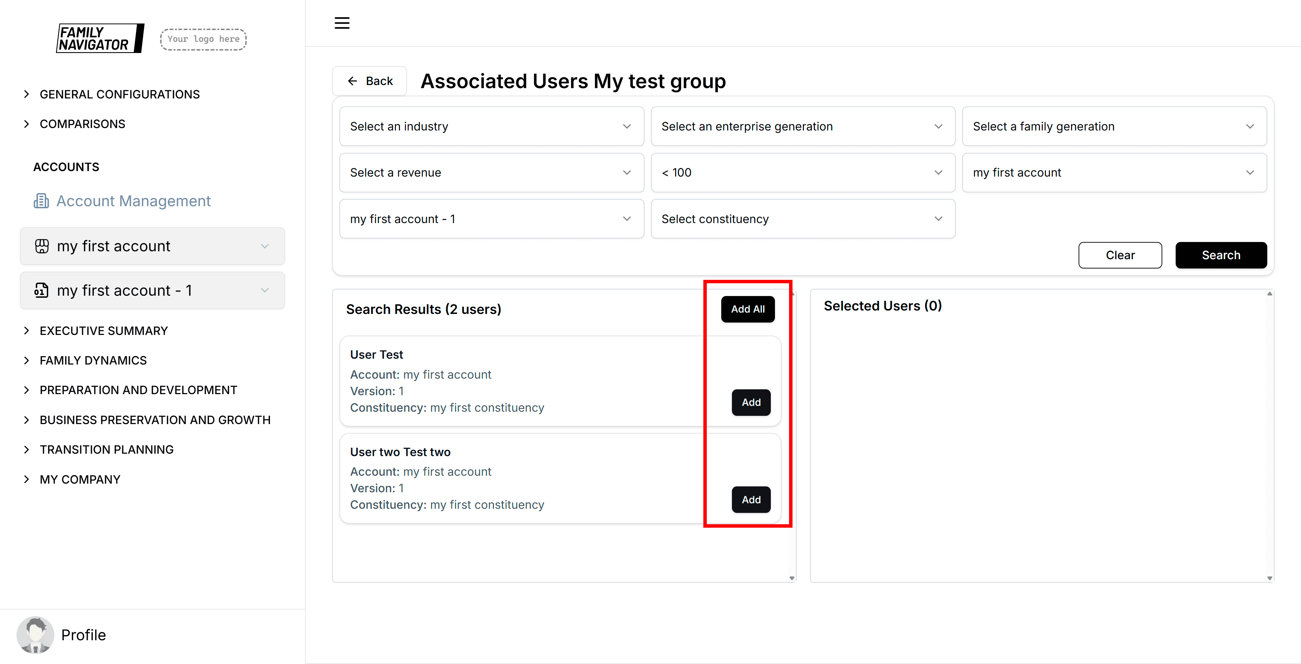Click the Add All button

click(748, 309)
